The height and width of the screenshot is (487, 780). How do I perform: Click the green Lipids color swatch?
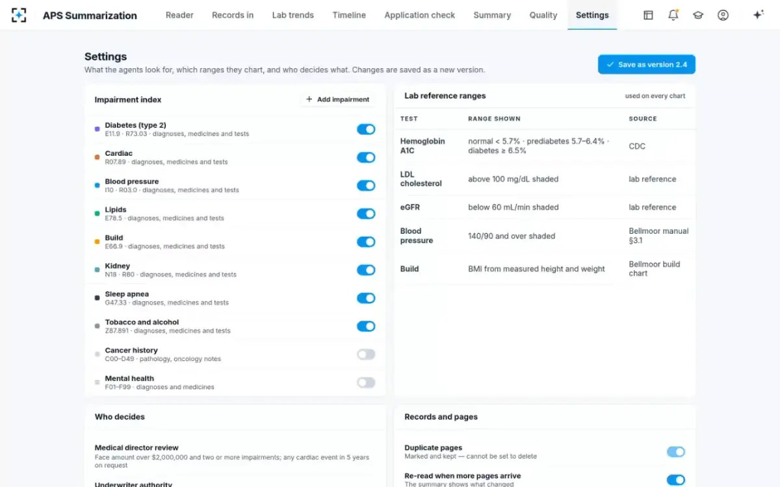pos(97,214)
